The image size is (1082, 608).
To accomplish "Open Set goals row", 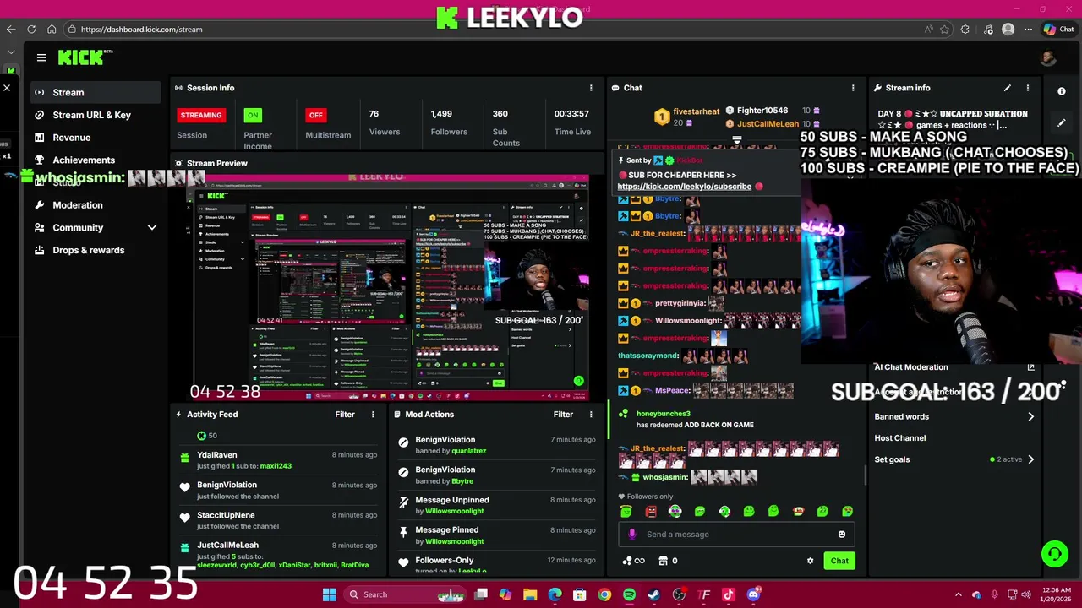I will coord(954,459).
